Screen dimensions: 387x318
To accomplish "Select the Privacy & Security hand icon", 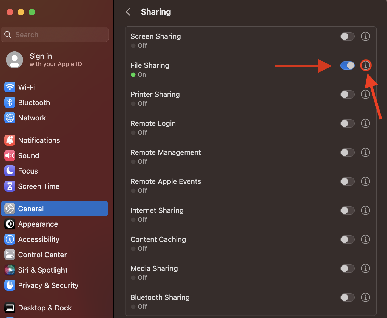I will (x=10, y=285).
